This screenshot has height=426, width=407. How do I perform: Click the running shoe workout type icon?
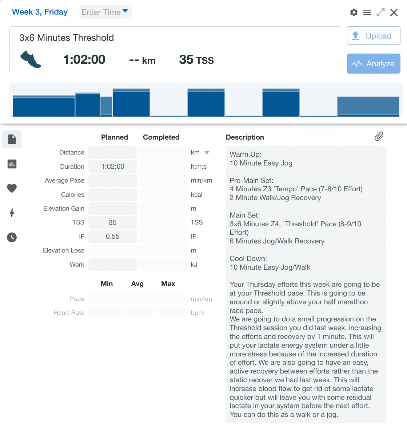[x=31, y=59]
